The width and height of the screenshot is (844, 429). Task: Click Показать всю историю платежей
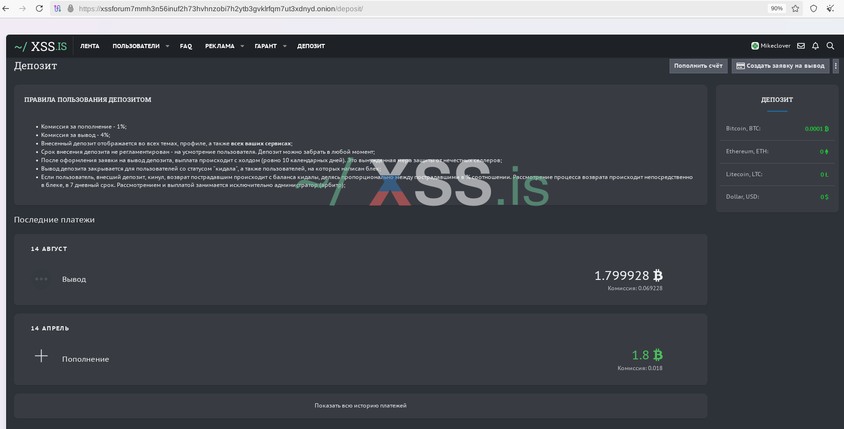(x=361, y=406)
